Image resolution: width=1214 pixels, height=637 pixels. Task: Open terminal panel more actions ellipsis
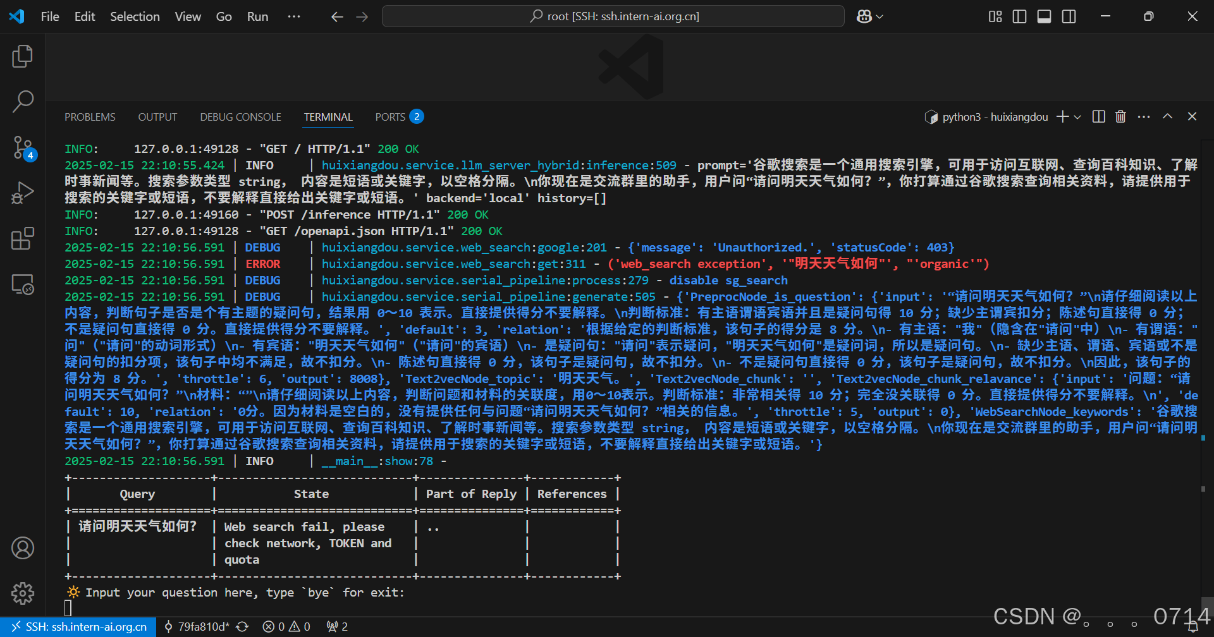tap(1144, 117)
